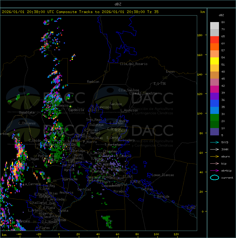
Task: Click the 'Catitas' map label
Action: tap(147, 189)
